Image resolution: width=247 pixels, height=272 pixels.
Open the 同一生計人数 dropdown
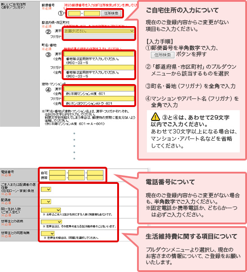click(51, 210)
